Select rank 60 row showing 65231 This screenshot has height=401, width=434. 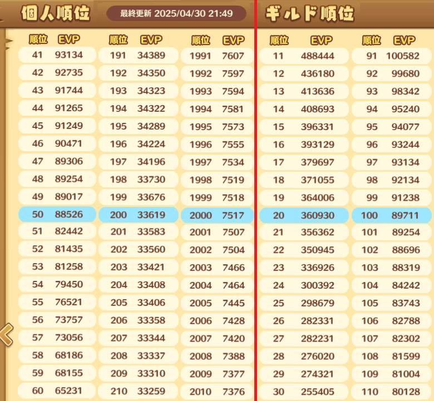pyautogui.click(x=57, y=390)
